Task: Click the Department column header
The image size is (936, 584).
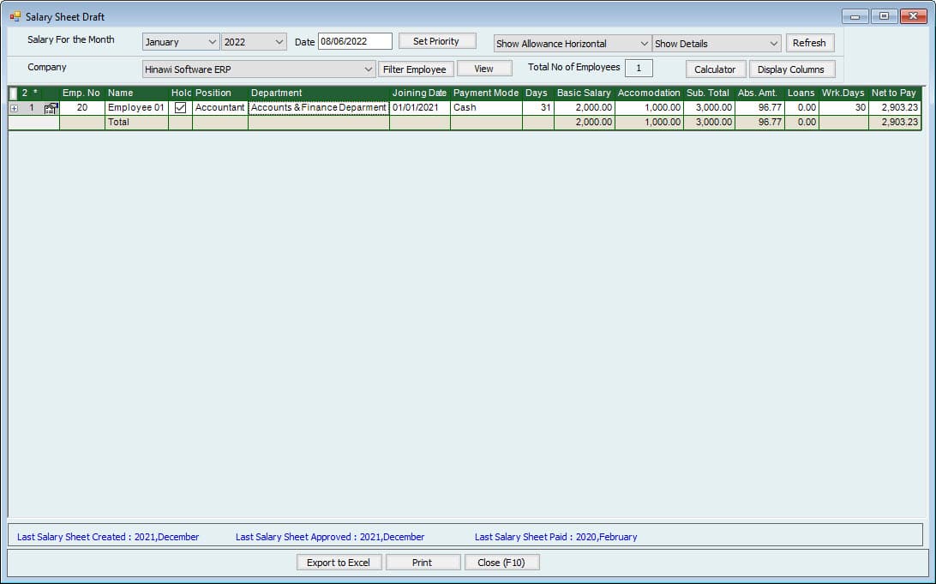Action: (318, 93)
